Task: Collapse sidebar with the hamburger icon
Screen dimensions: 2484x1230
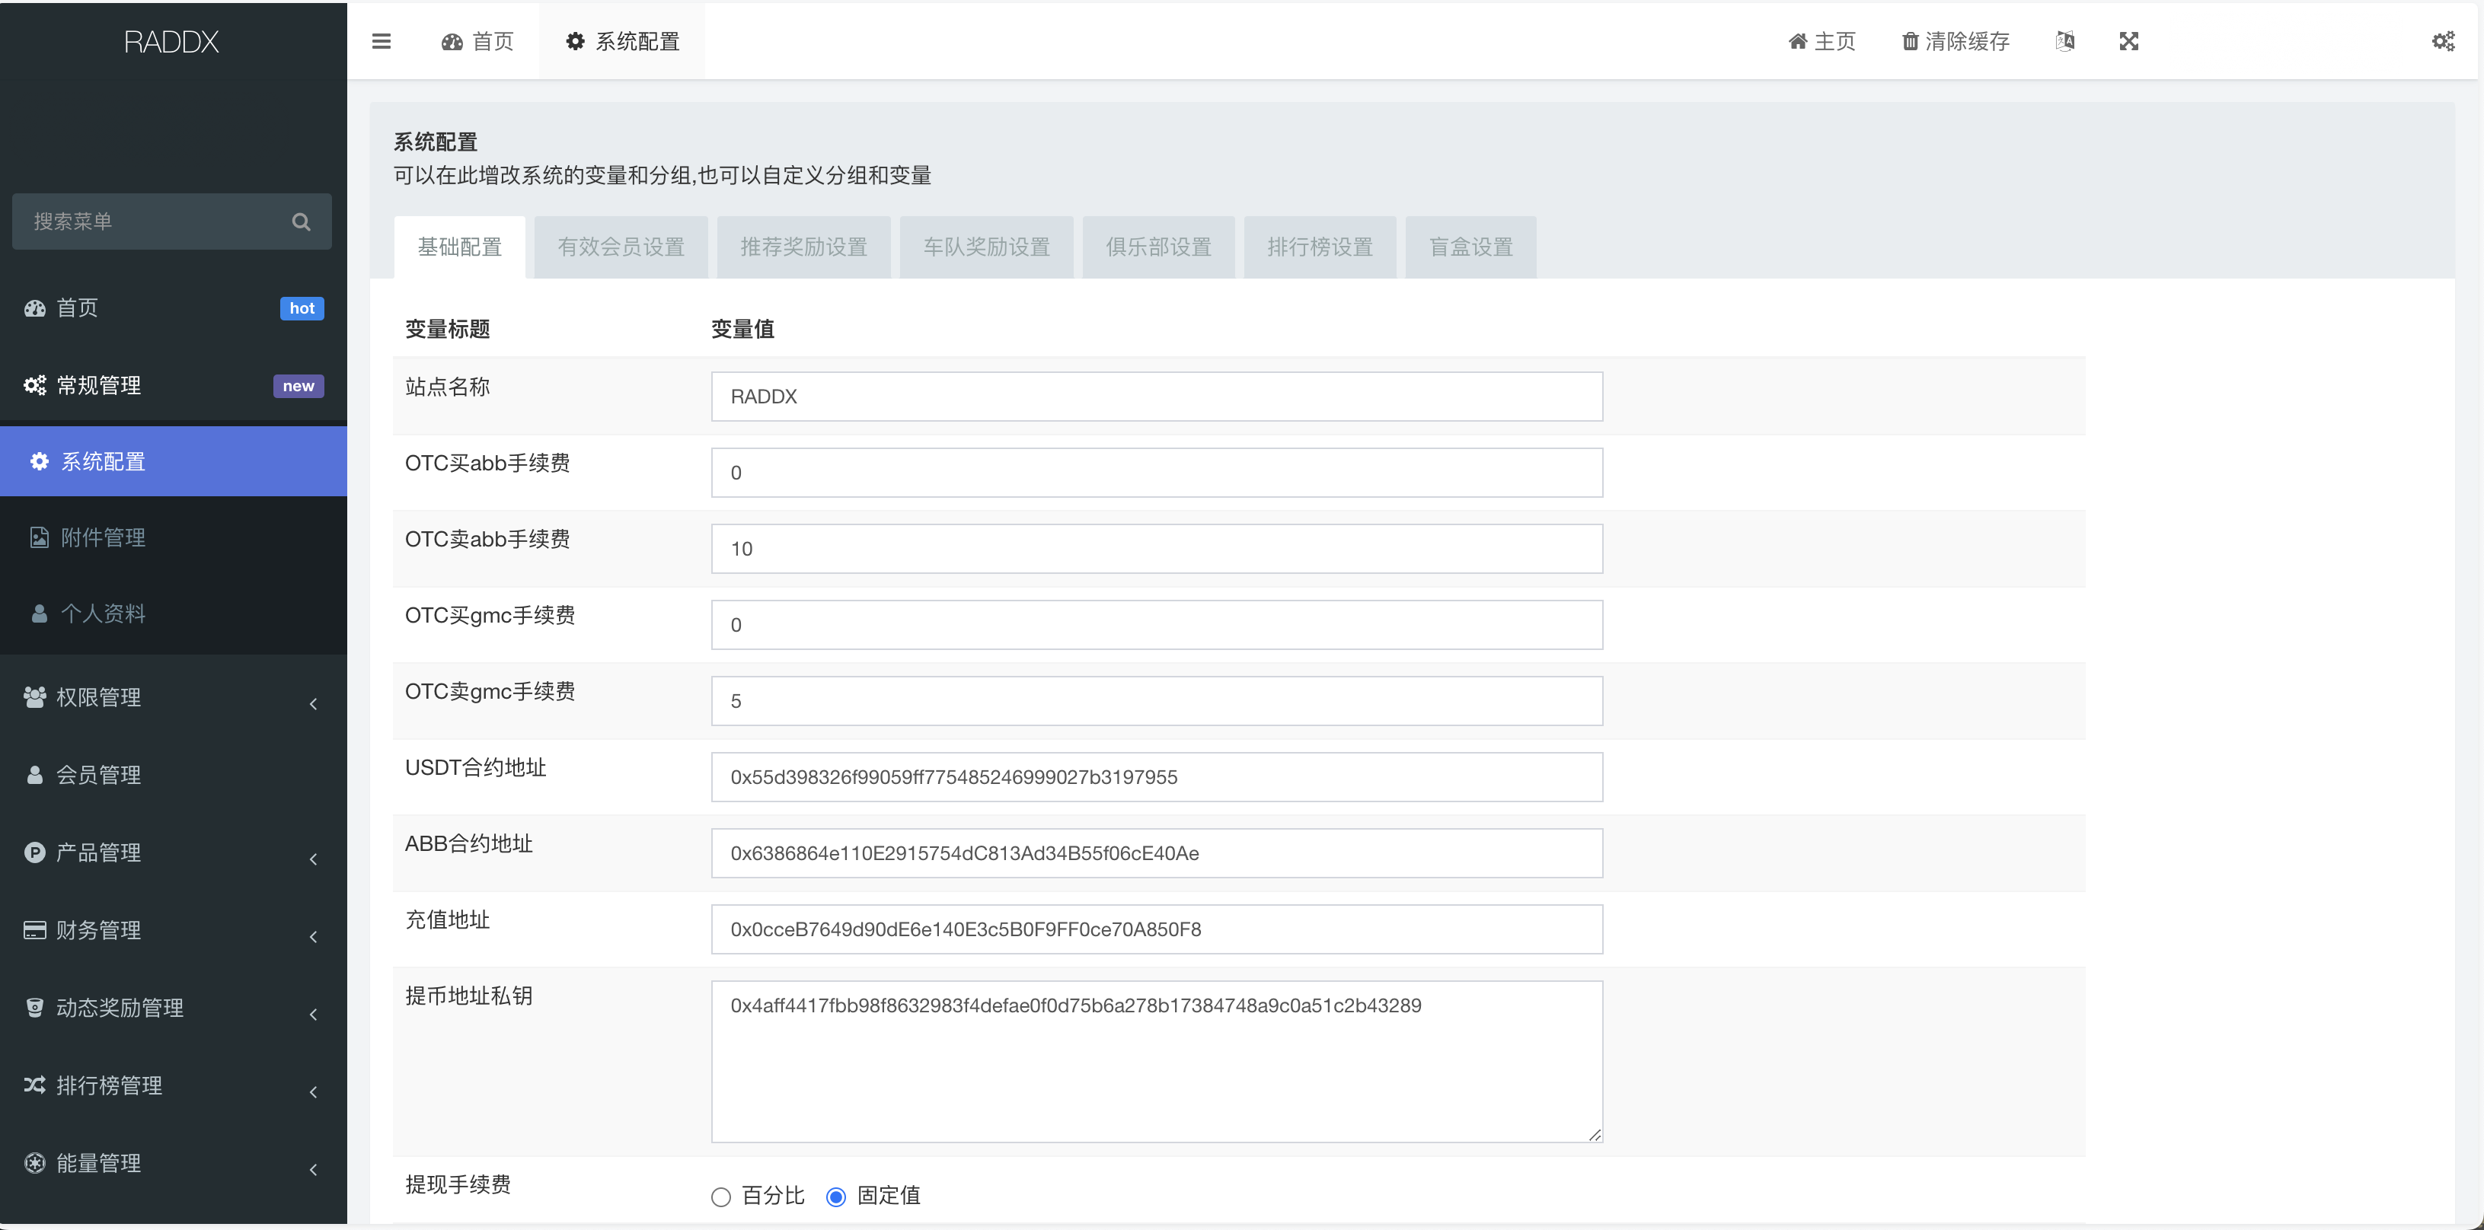Action: pyautogui.click(x=381, y=41)
